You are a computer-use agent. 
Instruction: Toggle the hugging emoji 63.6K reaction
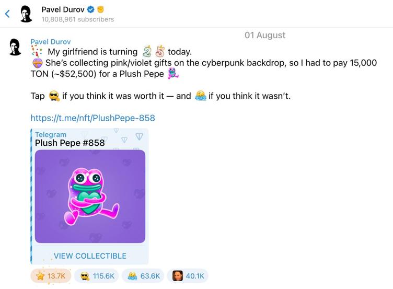tap(143, 275)
